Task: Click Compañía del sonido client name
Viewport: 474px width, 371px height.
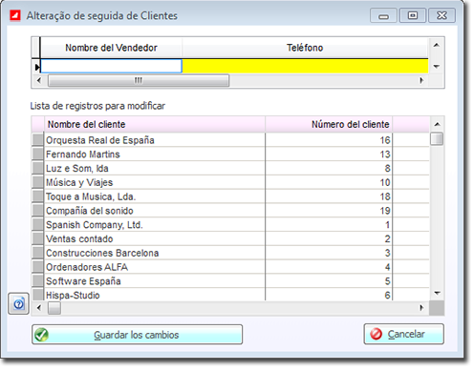Action: click(90, 211)
